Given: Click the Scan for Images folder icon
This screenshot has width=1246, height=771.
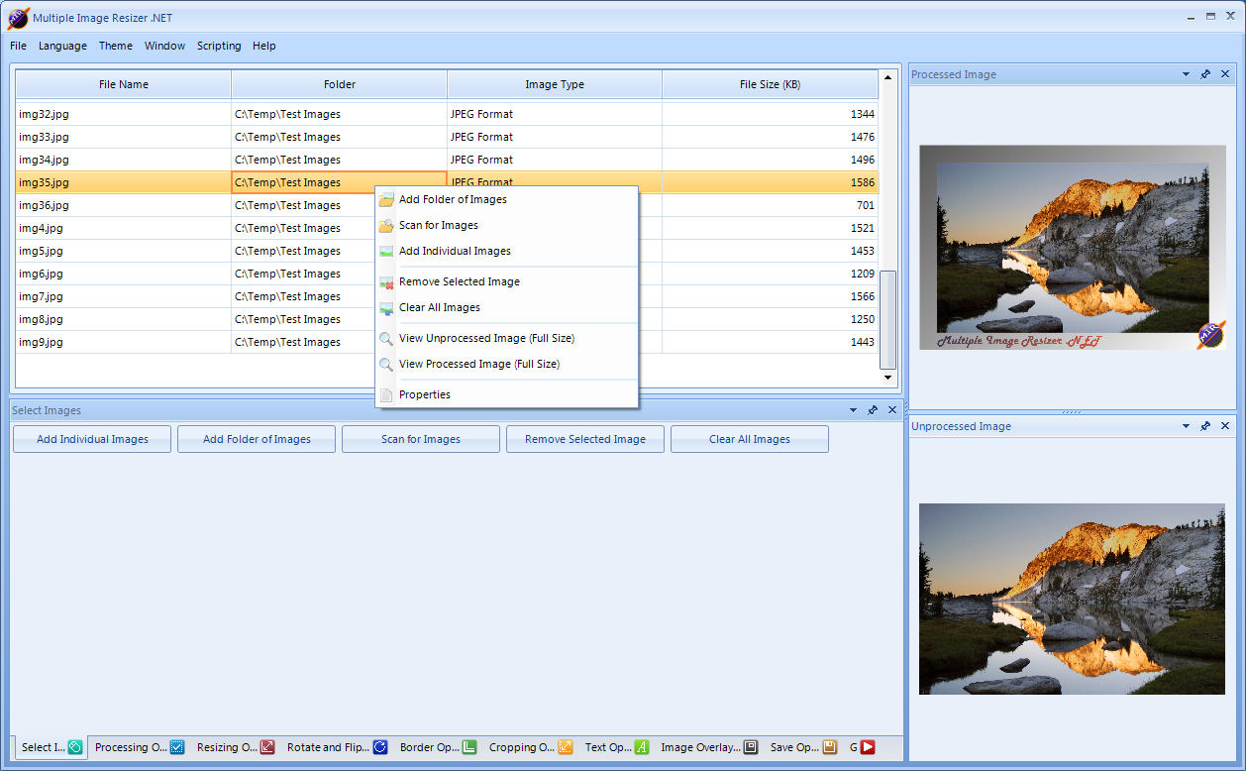Looking at the screenshot, I should [x=386, y=226].
